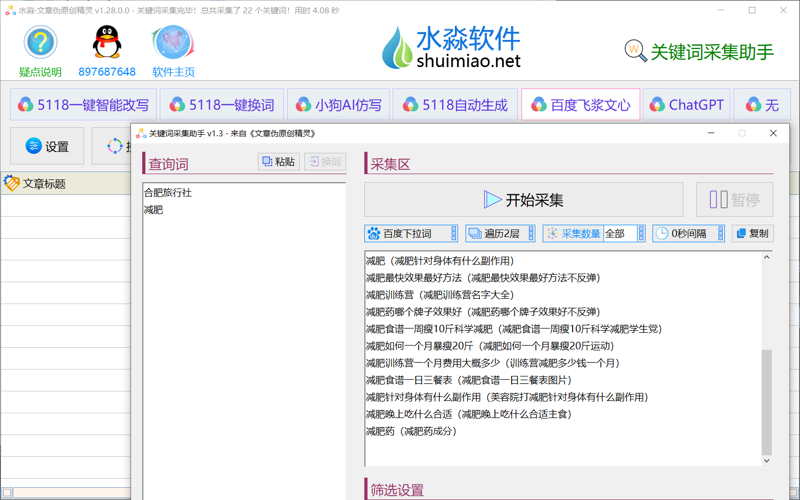This screenshot has height=500, width=800.
Task: Click the 水淼软件 shuimiao.net logo
Action: (452, 47)
